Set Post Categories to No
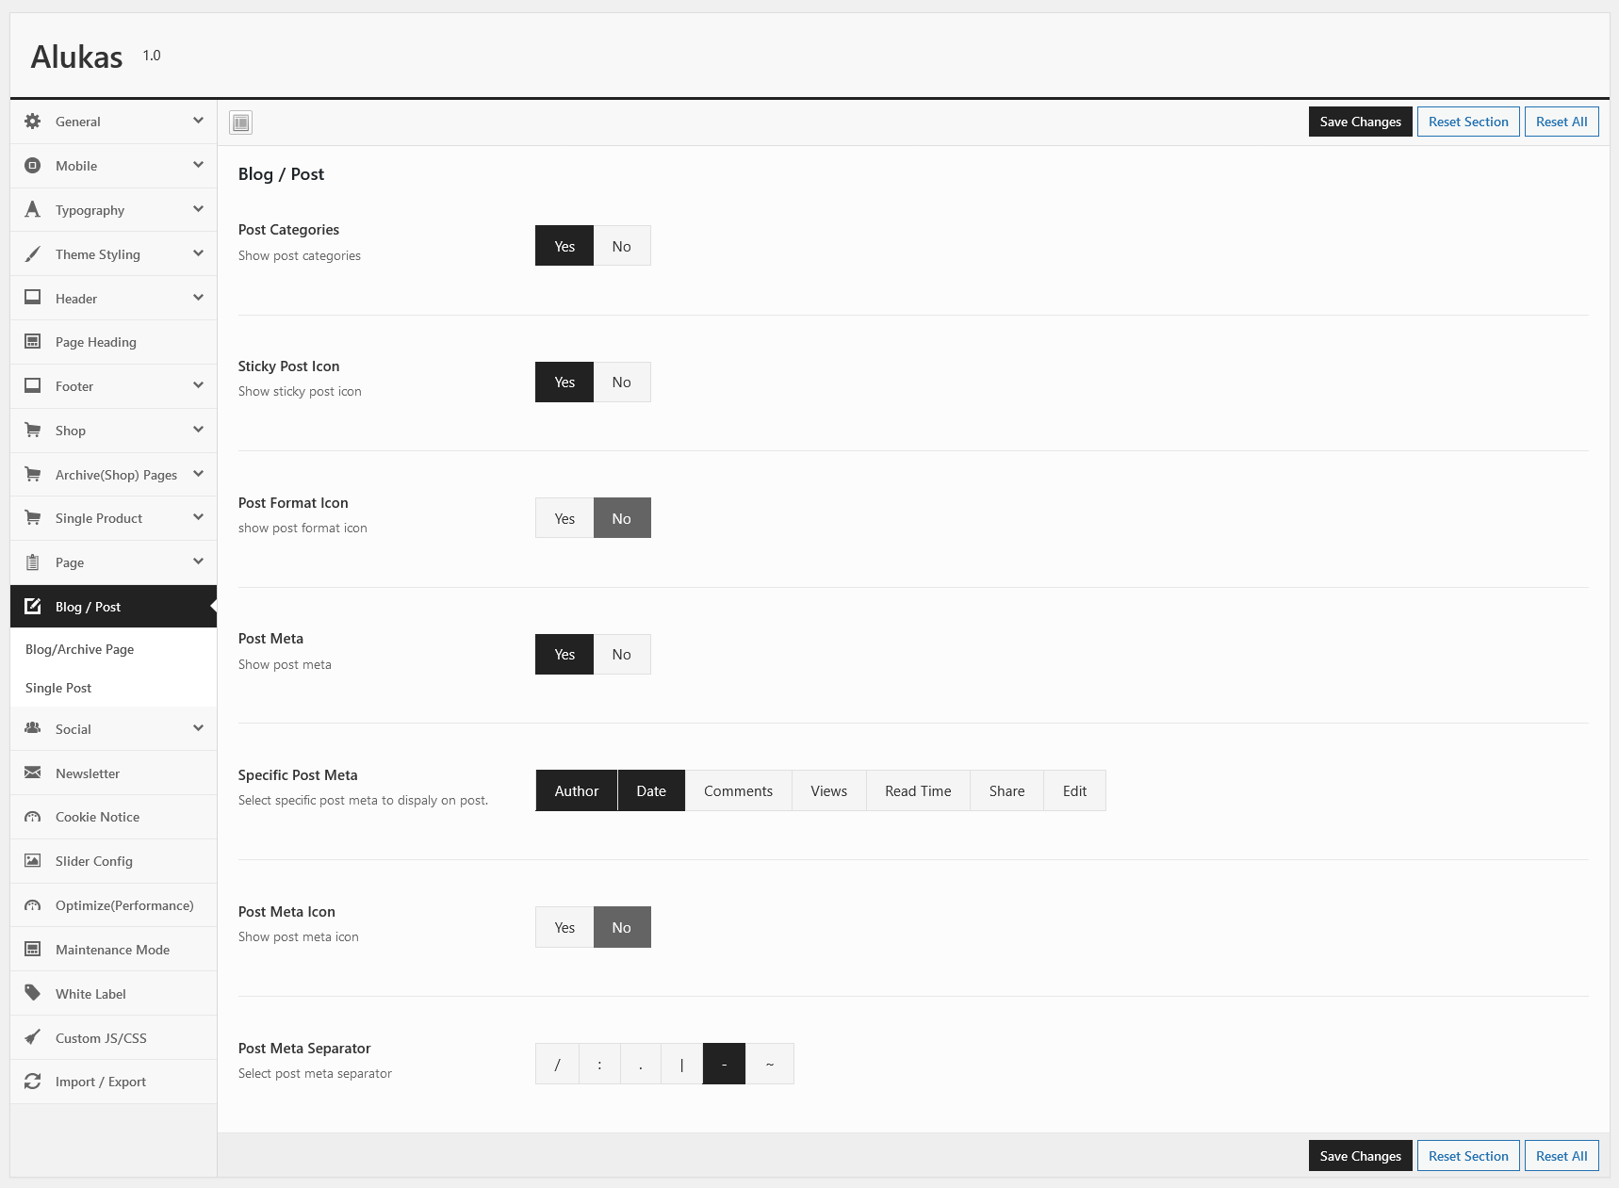 [x=621, y=246]
